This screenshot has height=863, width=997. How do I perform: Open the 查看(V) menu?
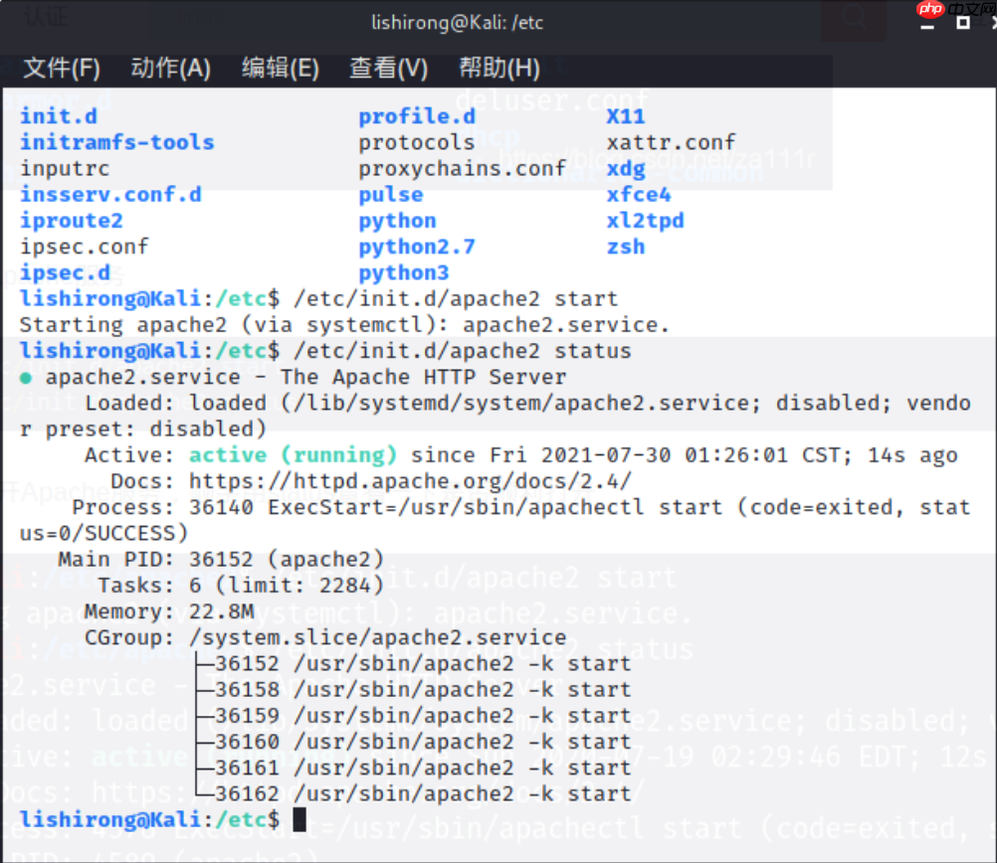pos(388,69)
